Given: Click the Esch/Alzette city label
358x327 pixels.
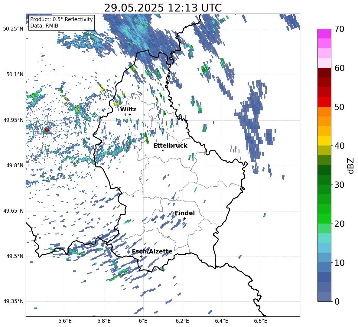Looking at the screenshot, I should [152, 252].
